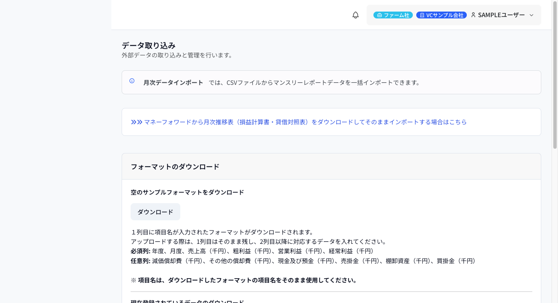Click the second chevron arrow in the blue link row

[139, 122]
